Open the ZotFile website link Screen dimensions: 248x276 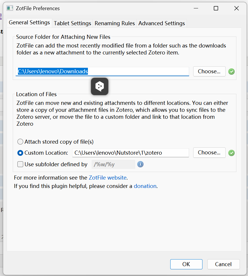pyautogui.click(x=108, y=178)
